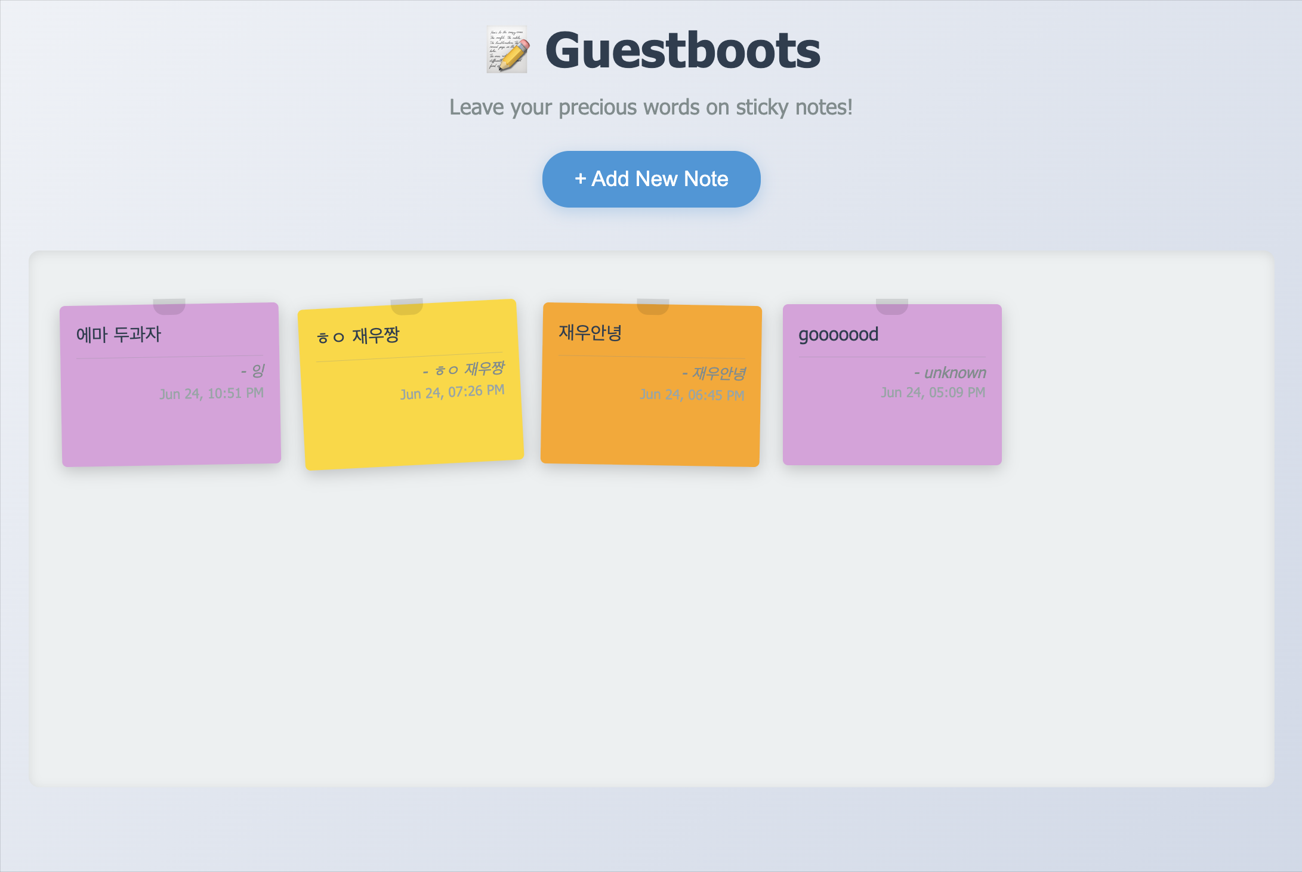This screenshot has height=872, width=1302.
Task: Open the orange note '재우안녕'
Action: 651,385
